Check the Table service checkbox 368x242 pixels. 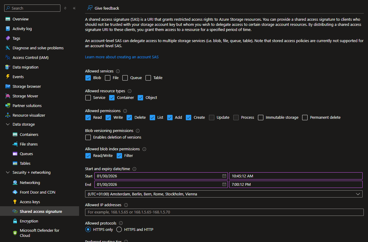click(x=148, y=78)
